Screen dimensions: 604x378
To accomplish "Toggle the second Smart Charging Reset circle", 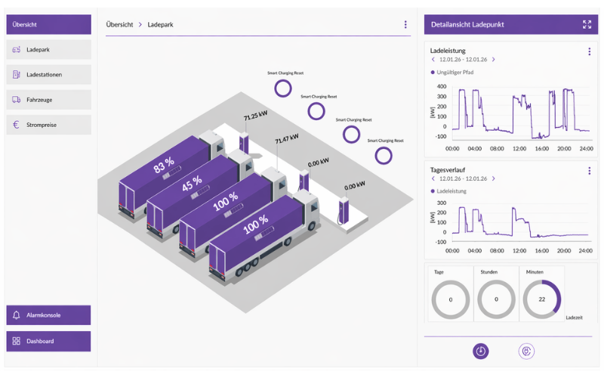I will pyautogui.click(x=316, y=111).
